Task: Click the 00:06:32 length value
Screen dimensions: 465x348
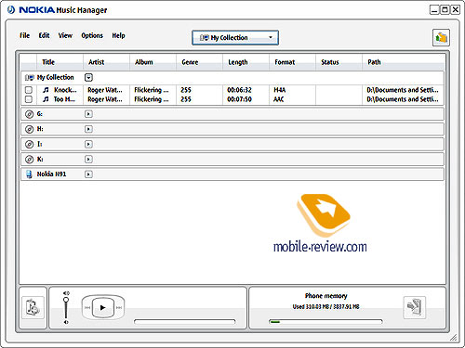Action: 239,90
